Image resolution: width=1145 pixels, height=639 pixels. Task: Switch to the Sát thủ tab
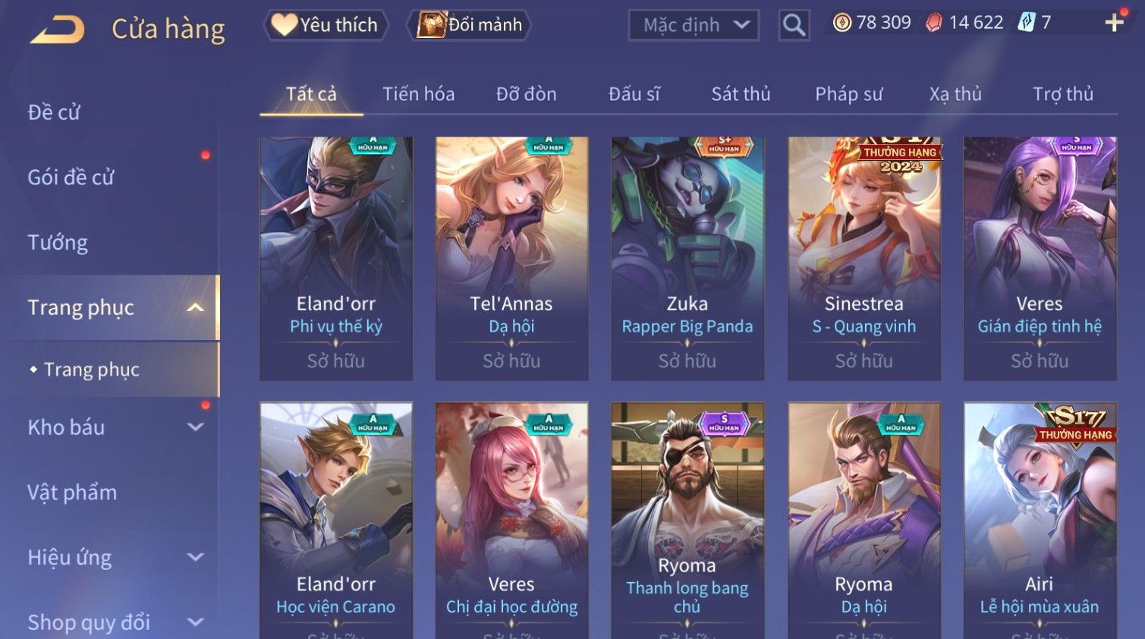click(741, 94)
